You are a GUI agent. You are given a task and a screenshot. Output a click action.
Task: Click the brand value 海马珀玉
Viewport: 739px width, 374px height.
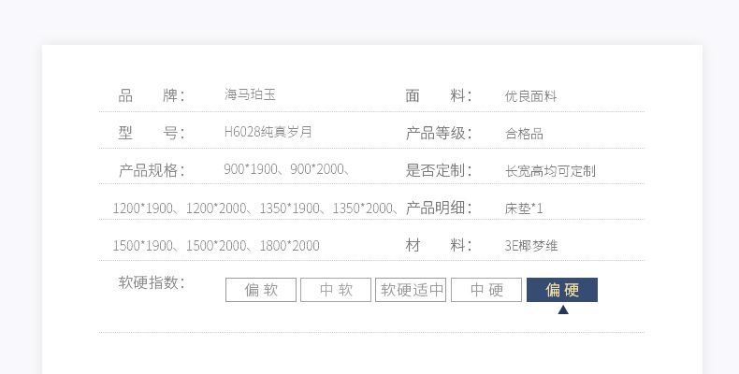pyautogui.click(x=250, y=94)
